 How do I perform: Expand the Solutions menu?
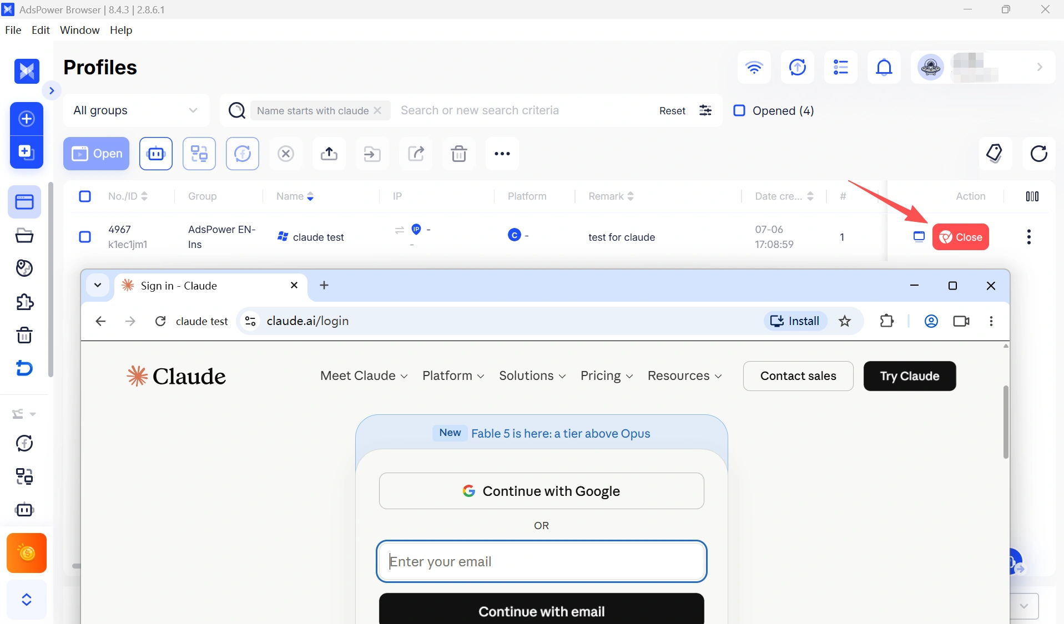(533, 376)
